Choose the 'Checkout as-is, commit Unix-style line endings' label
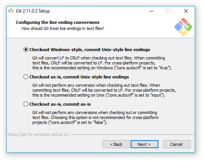 (x=79, y=77)
